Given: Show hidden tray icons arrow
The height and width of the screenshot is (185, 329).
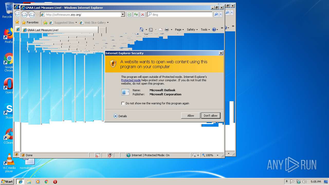Looking at the screenshot, I should pos(287,181).
